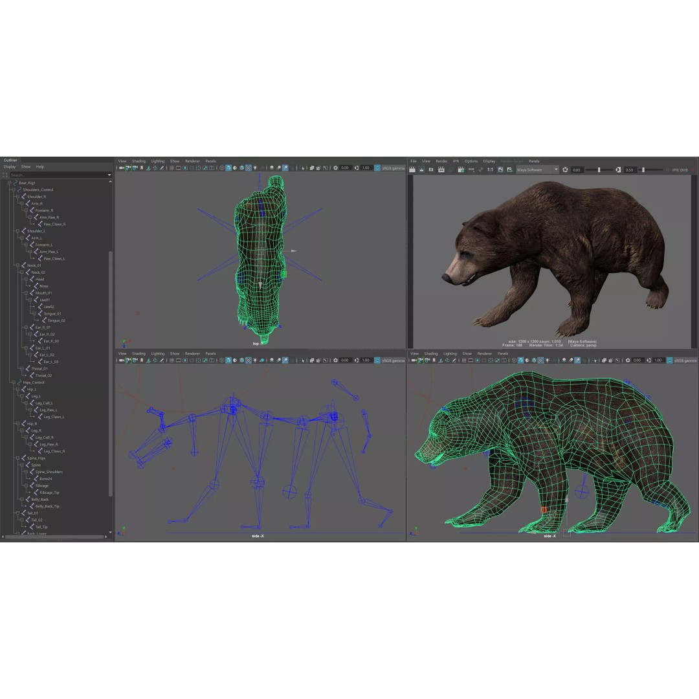Select Forearm_L joint in Outliner

coord(44,245)
